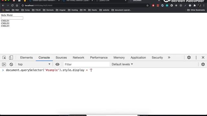Toggle the live expression eye icon
The width and height of the screenshot is (207, 116).
57,64
